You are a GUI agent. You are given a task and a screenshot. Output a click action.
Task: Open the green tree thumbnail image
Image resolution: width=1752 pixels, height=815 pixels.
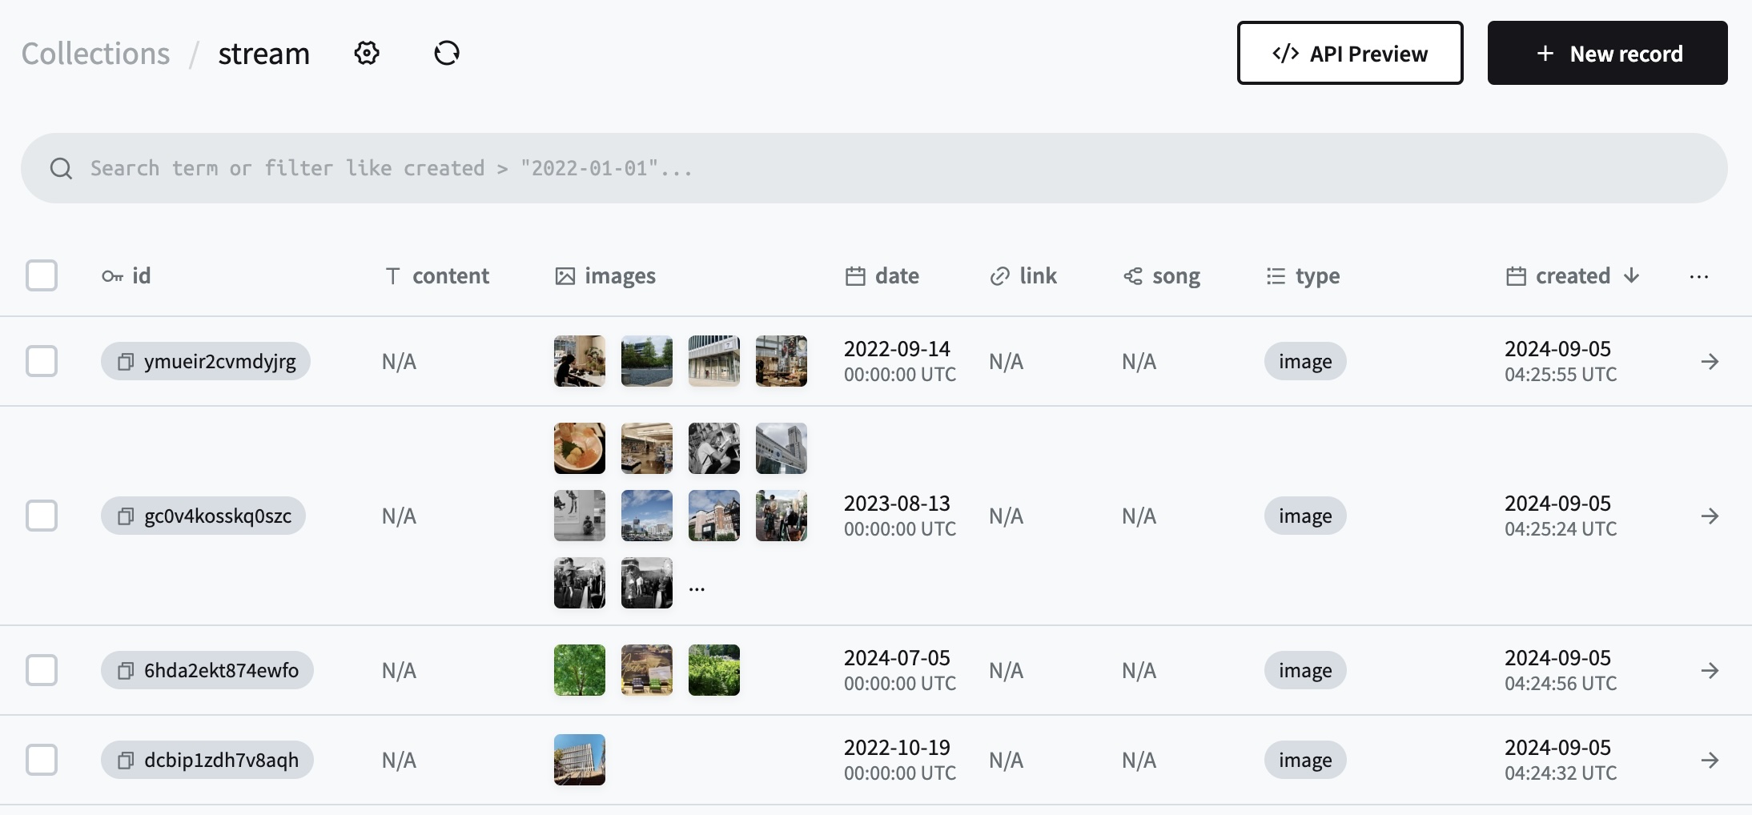pos(580,670)
